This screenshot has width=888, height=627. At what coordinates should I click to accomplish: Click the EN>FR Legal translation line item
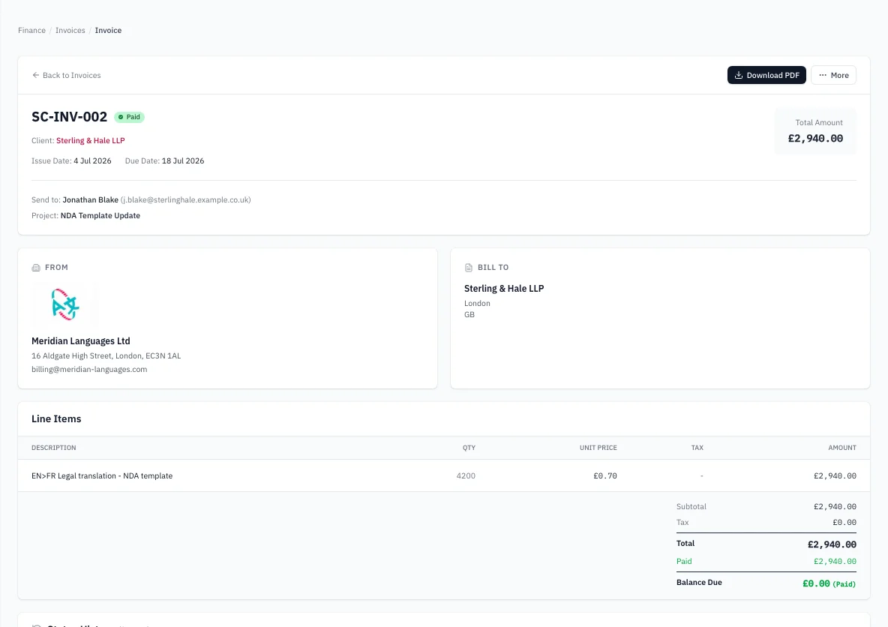[102, 475]
